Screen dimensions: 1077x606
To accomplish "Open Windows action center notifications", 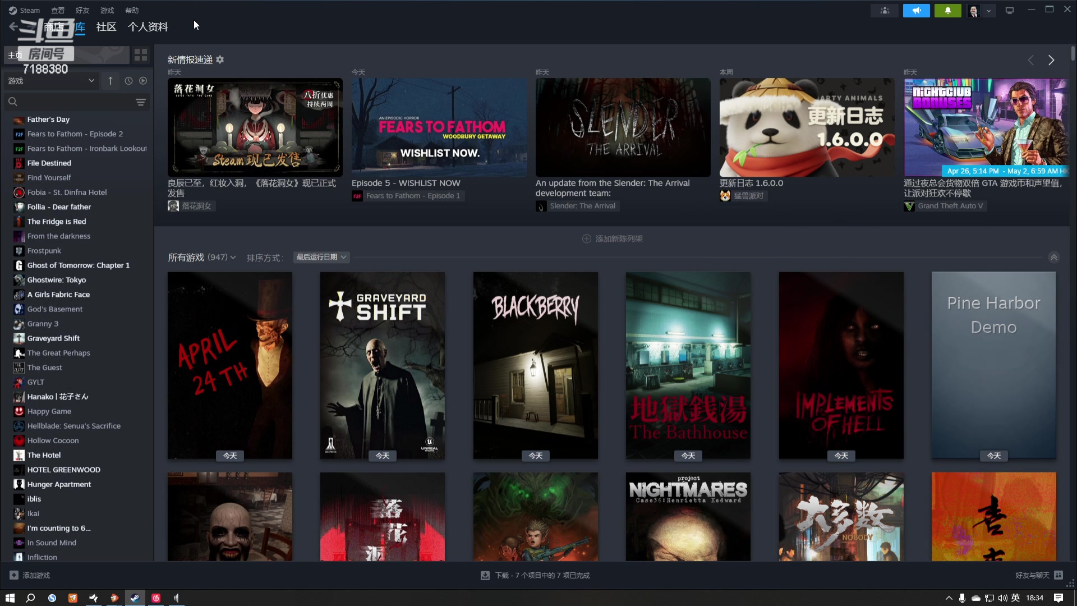I will (1058, 598).
